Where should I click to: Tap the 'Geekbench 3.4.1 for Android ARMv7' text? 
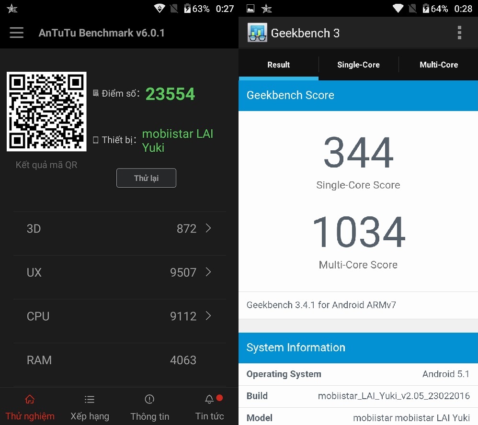pos(321,305)
